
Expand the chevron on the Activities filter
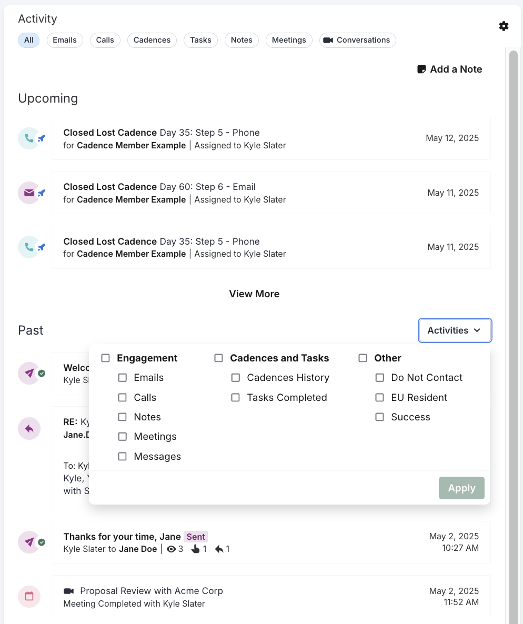[x=478, y=330]
